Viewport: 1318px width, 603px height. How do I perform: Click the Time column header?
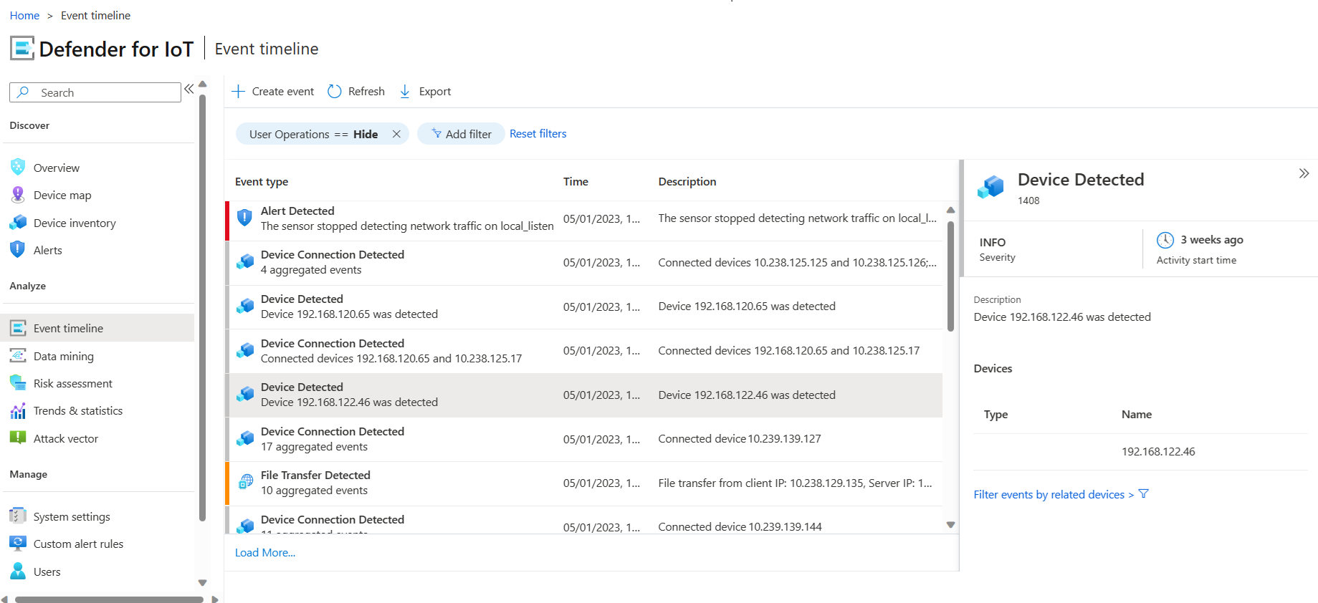pyautogui.click(x=576, y=182)
